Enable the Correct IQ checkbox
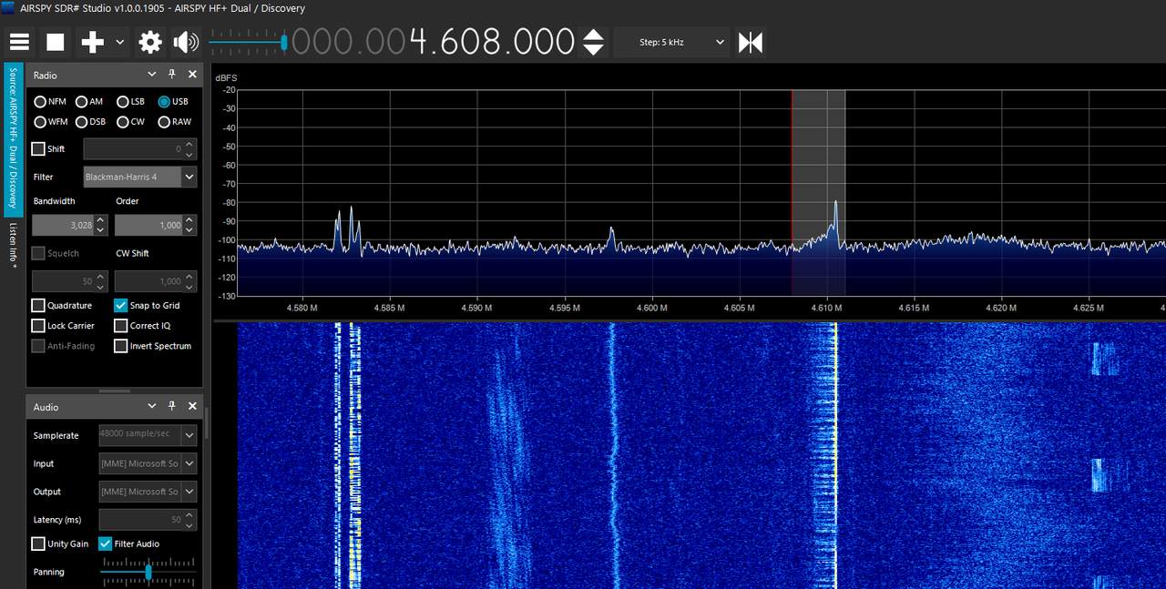The width and height of the screenshot is (1166, 589). pos(121,326)
